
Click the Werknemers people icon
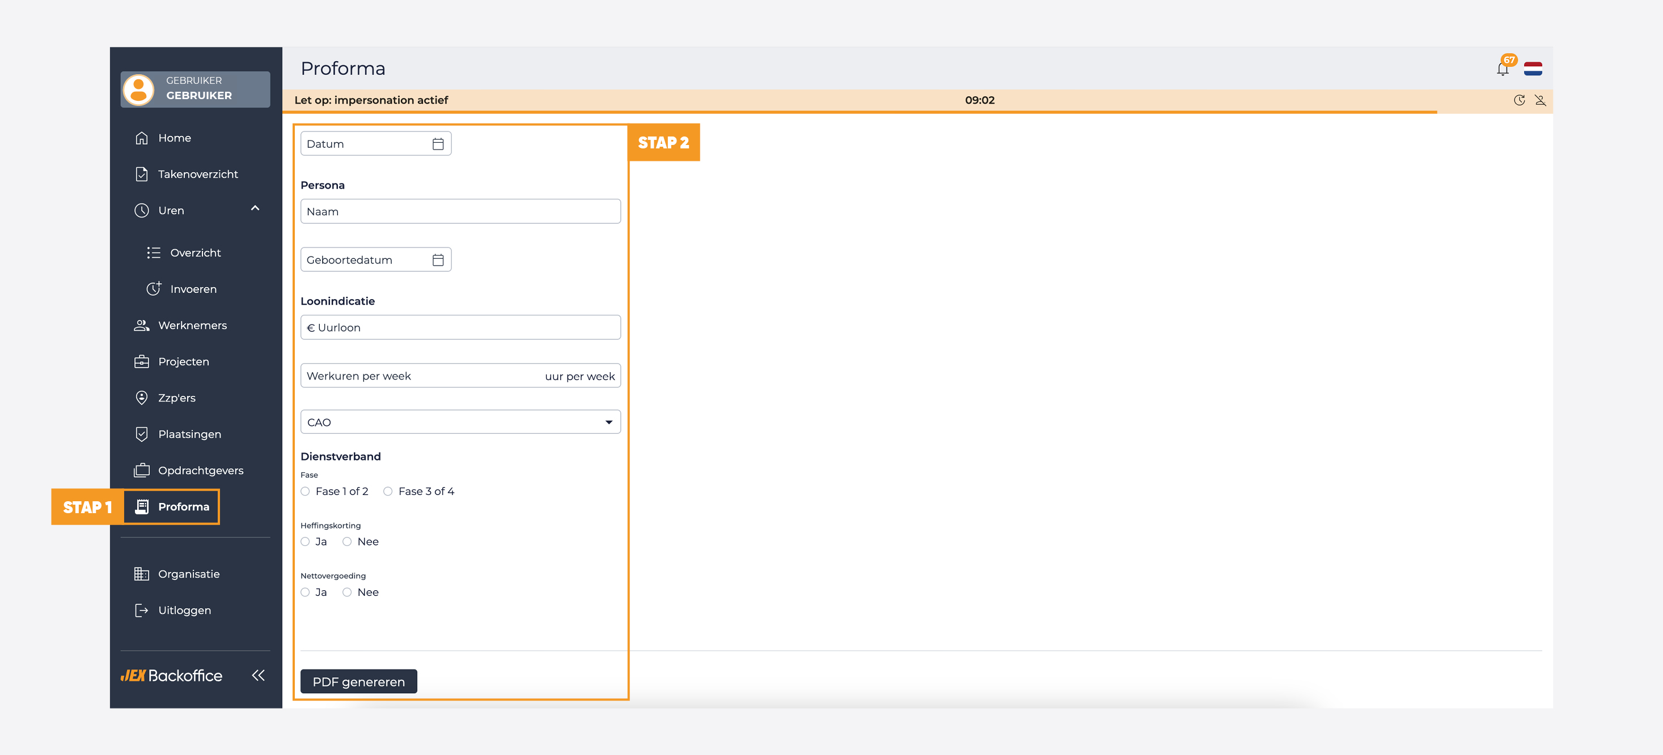tap(141, 325)
